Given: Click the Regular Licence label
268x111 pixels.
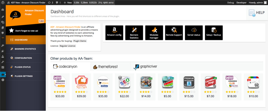Looking at the screenshot, I should coord(68,46).
